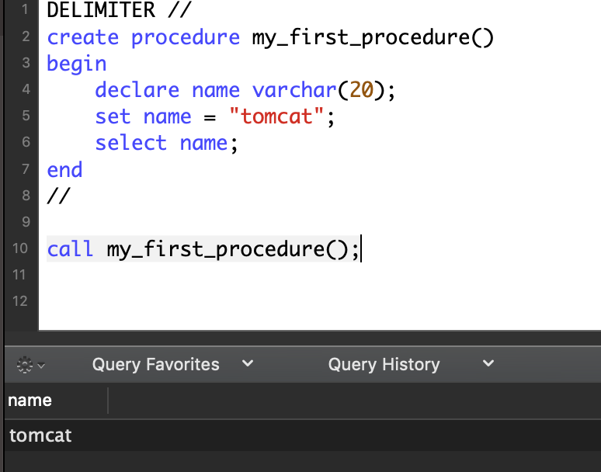Click the "//" delimiter on line 8
The width and height of the screenshot is (601, 472).
[x=58, y=196]
